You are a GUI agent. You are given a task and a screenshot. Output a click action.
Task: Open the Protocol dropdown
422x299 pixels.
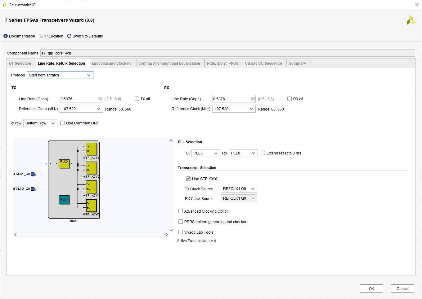(x=60, y=75)
